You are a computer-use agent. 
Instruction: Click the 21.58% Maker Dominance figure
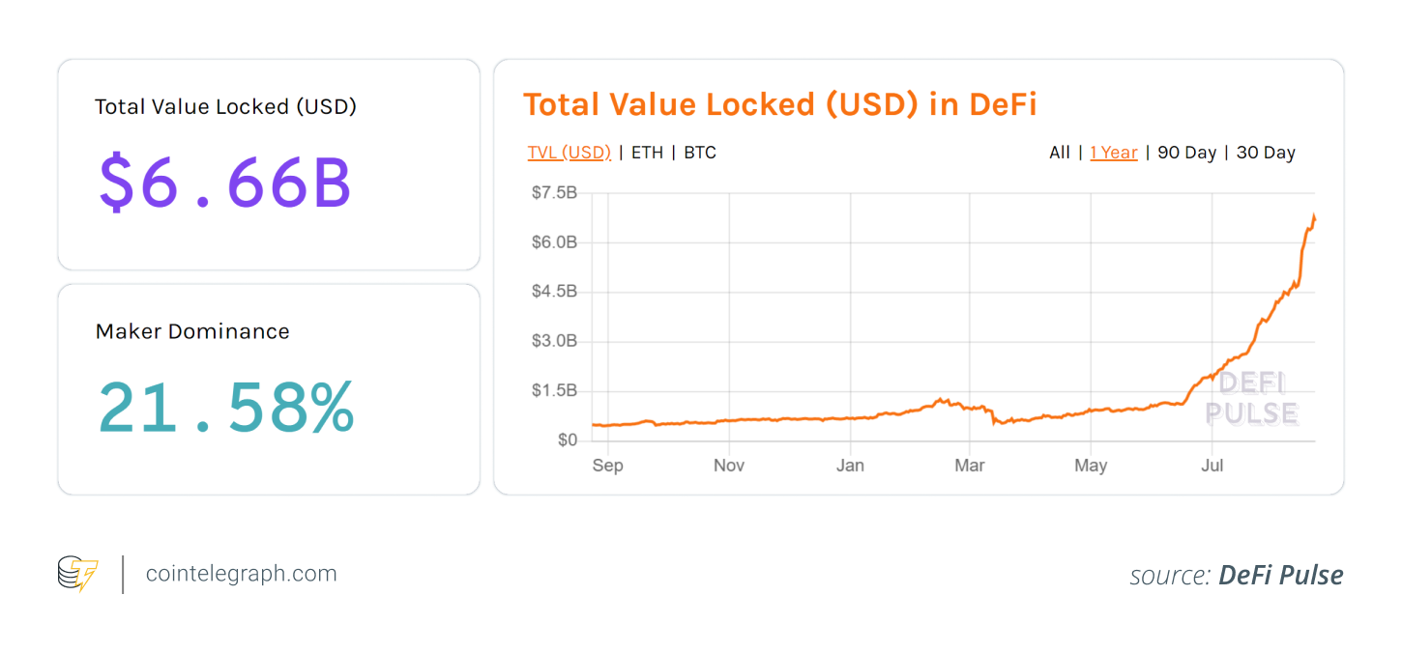226,407
